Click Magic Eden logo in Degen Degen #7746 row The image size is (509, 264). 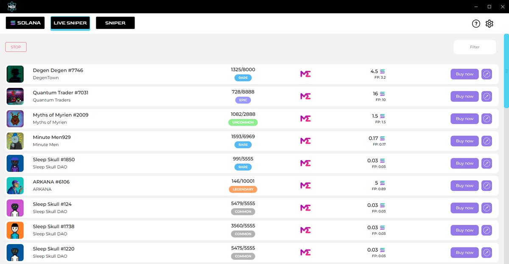point(305,74)
